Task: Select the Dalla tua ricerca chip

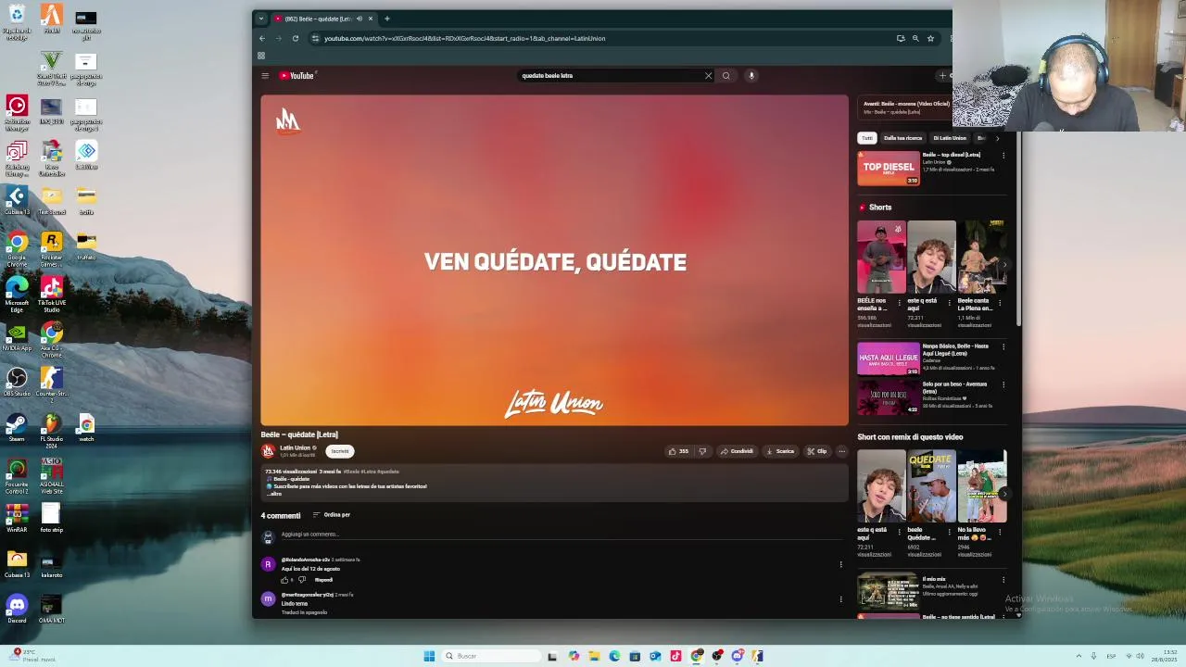Action: pos(902,138)
